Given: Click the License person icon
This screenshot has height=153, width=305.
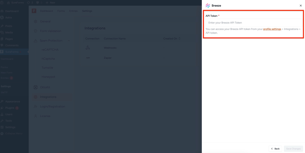Looking at the screenshot, I should (x=35, y=116).
